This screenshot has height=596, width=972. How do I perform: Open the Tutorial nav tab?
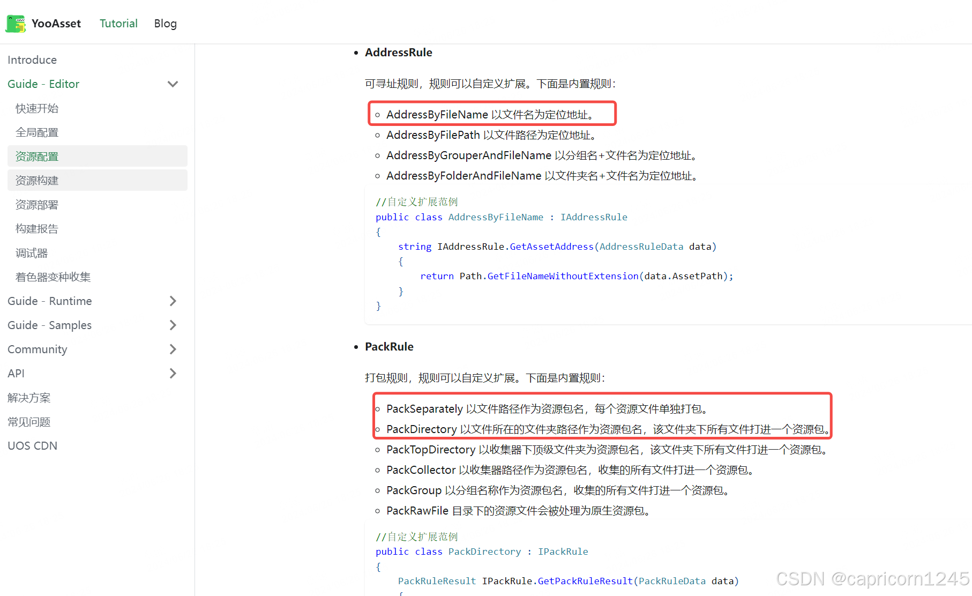coord(118,24)
